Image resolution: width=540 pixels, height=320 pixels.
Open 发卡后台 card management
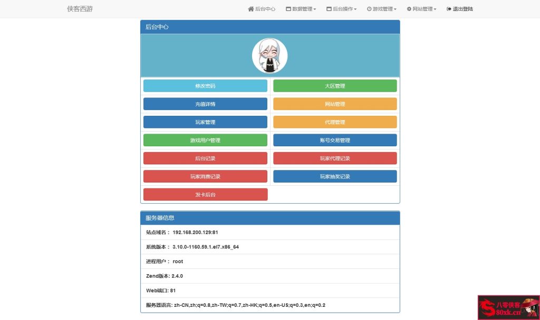205,194
